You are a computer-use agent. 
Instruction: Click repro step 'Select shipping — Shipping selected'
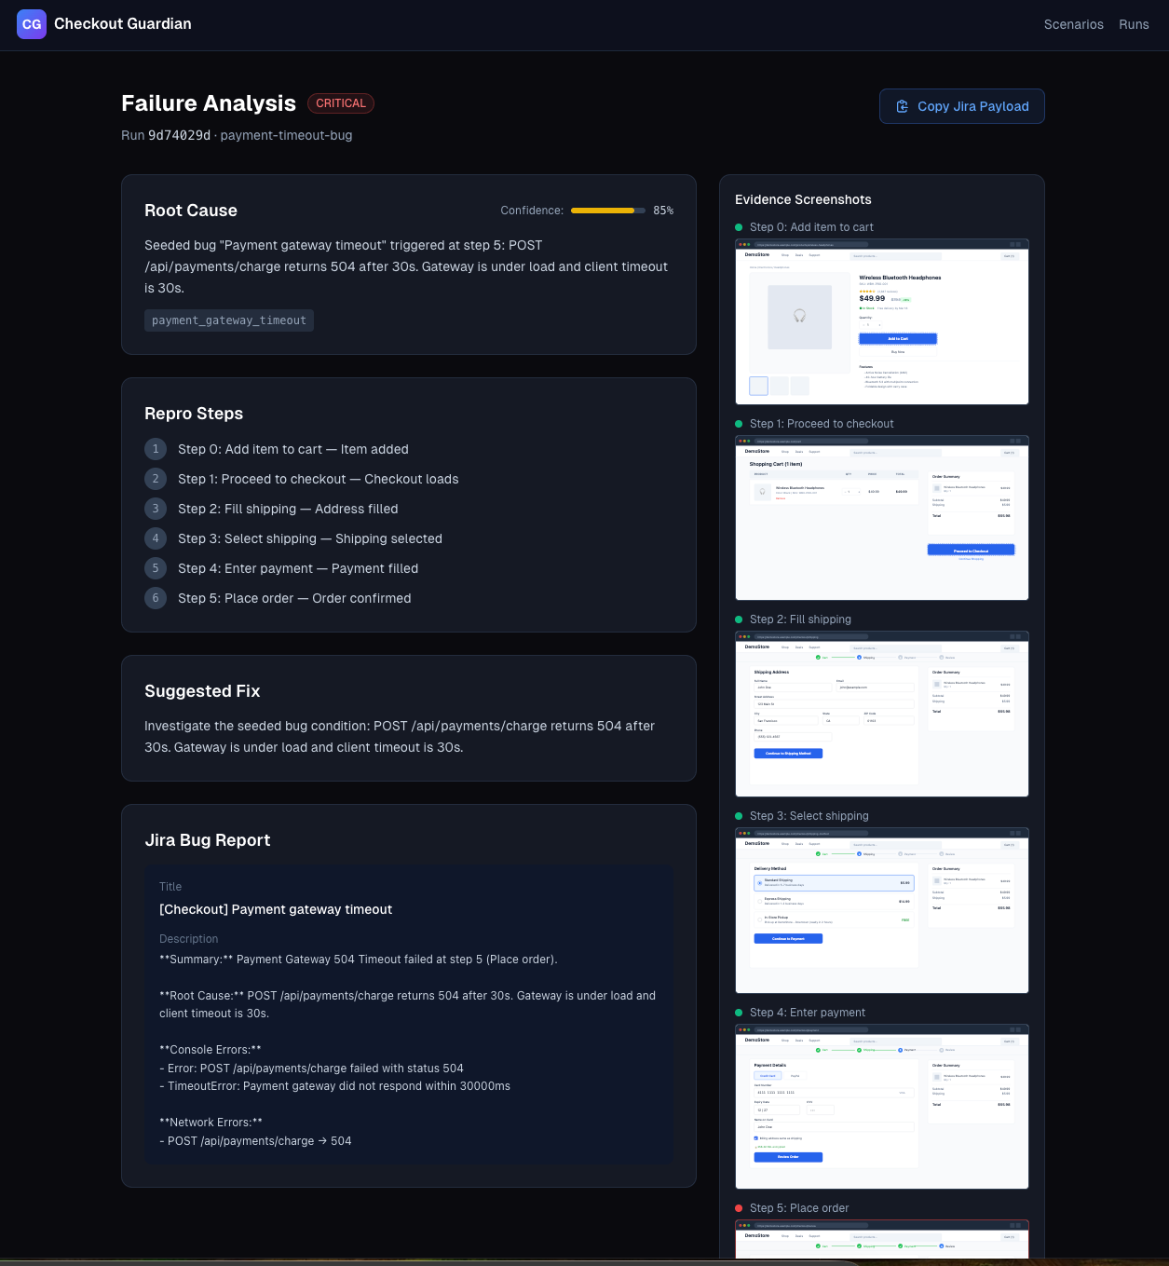click(x=310, y=538)
